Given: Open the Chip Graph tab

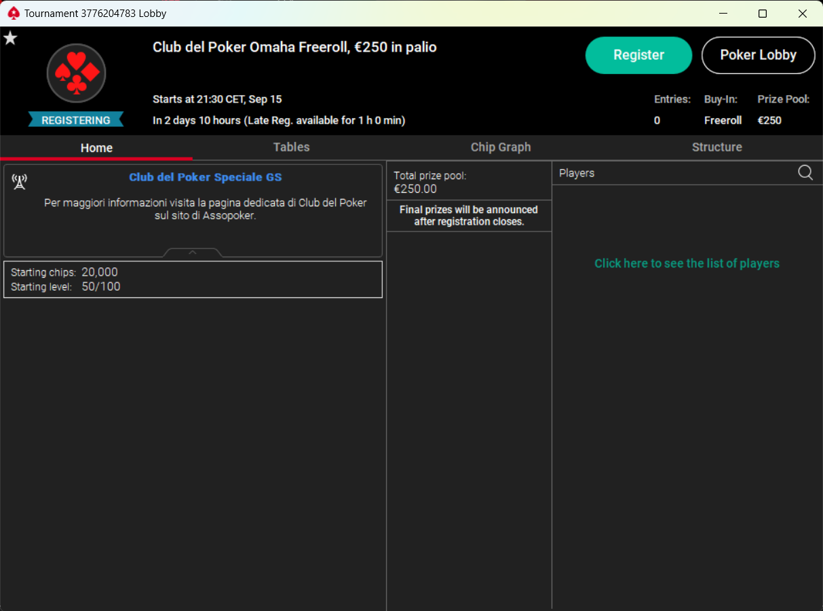Looking at the screenshot, I should (x=501, y=147).
